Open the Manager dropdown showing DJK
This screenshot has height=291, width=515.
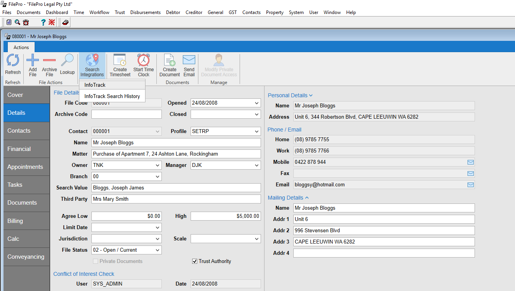click(257, 165)
